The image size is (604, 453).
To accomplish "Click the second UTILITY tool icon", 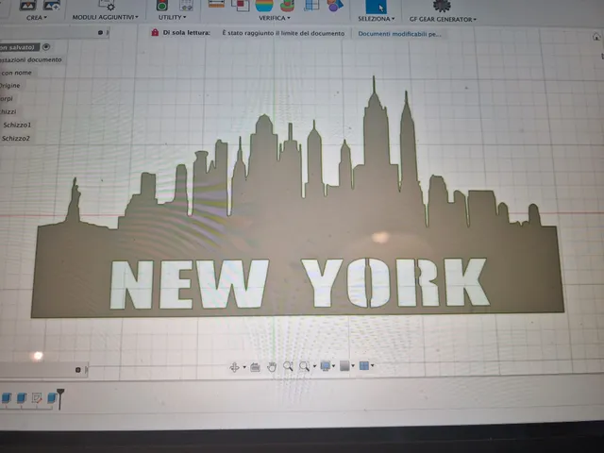I will point(187,5).
